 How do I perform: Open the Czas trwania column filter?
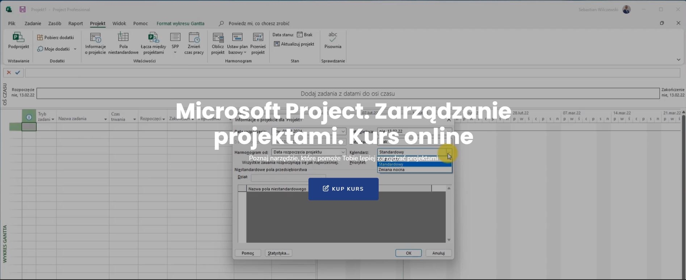[x=134, y=119]
